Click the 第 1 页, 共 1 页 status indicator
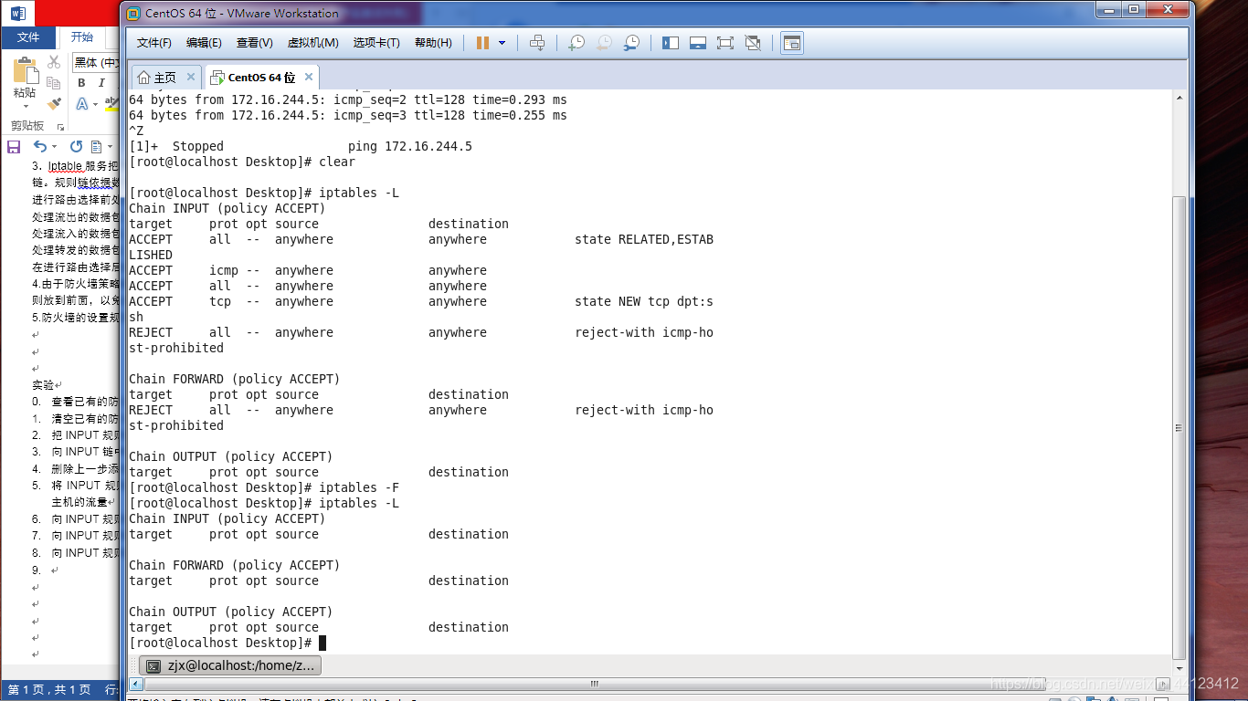Image resolution: width=1248 pixels, height=701 pixels. (x=49, y=689)
